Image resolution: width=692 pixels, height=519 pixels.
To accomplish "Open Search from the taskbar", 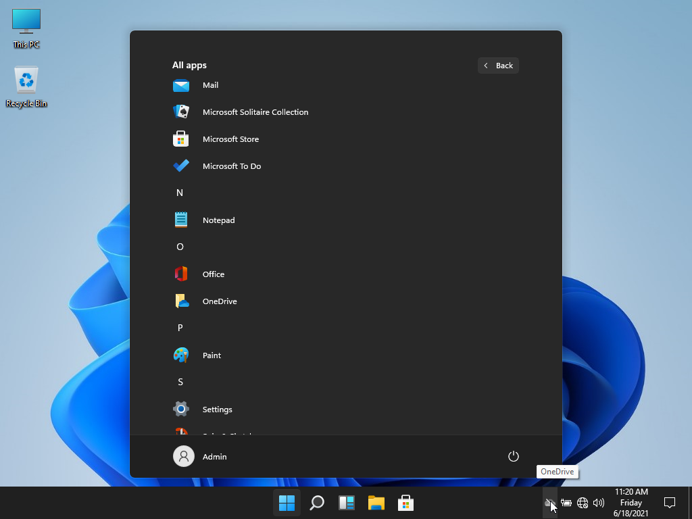I will (317, 503).
